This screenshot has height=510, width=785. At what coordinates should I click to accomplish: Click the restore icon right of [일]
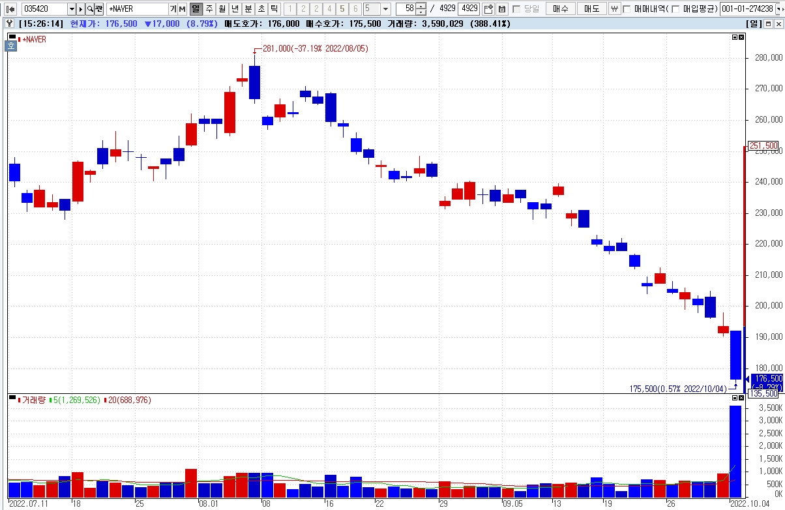tap(768, 23)
